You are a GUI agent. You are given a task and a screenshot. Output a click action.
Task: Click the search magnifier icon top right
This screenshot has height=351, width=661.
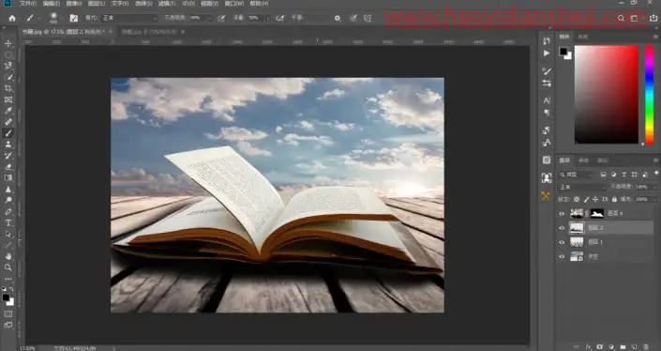[621, 18]
